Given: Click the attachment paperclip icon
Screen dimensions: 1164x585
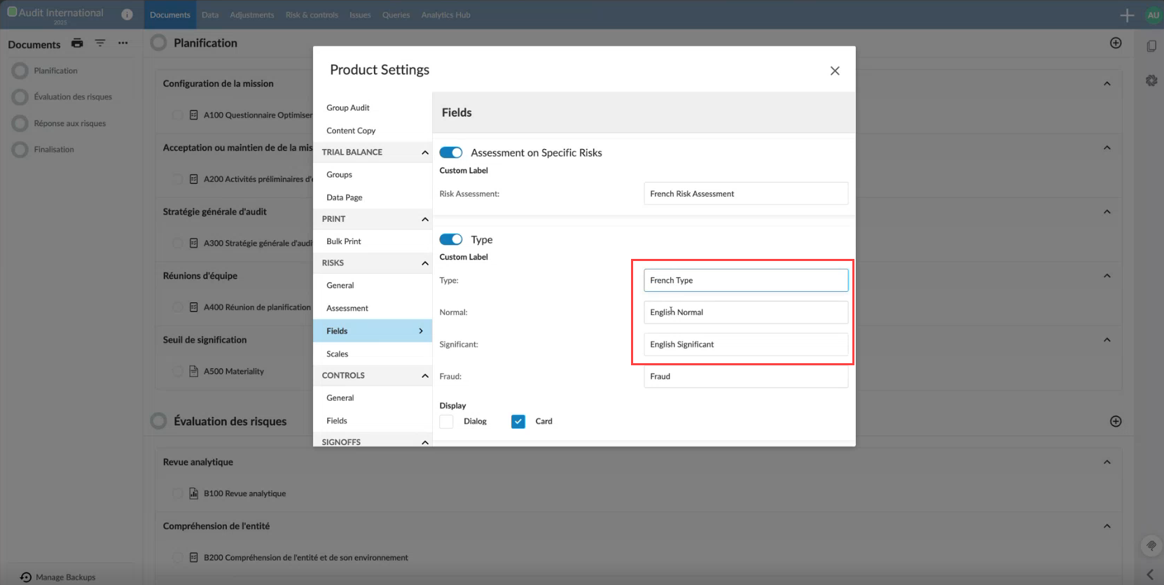Looking at the screenshot, I should [x=1151, y=545].
